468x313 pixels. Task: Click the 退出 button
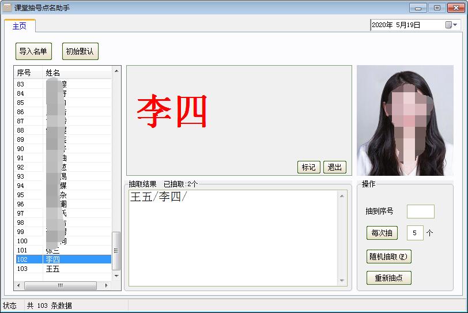point(335,167)
